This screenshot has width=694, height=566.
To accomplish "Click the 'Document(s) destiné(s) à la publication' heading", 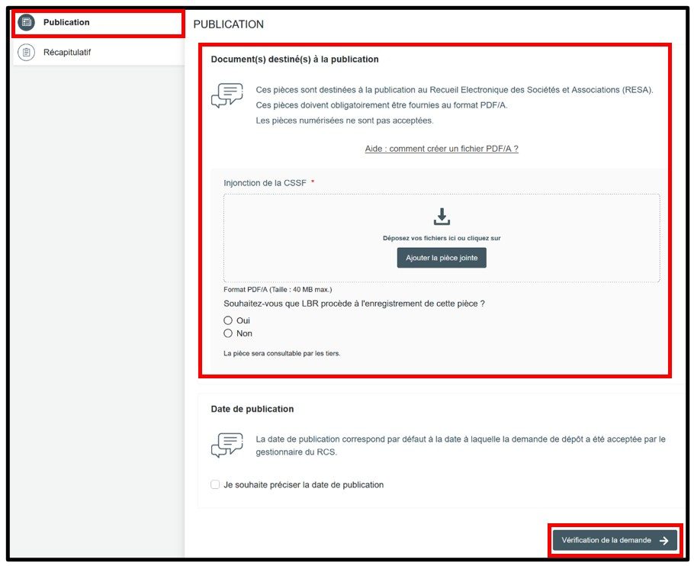I will coord(294,59).
